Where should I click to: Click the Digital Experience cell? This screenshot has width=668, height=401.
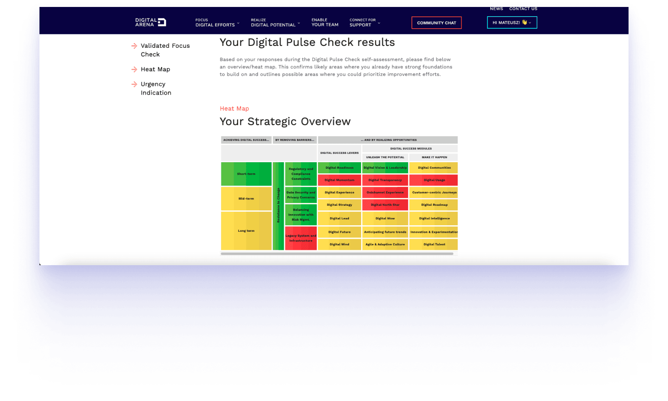tap(339, 192)
